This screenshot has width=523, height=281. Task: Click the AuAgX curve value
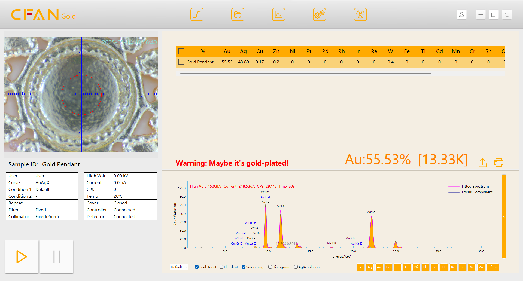(56, 182)
